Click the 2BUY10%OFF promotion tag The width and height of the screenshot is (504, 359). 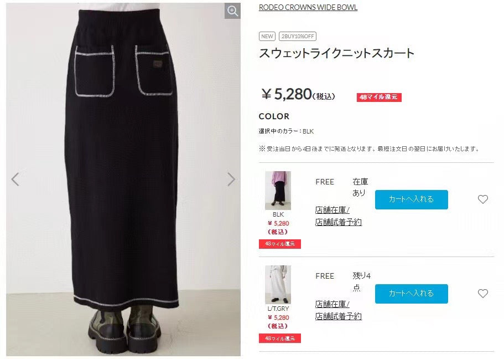pyautogui.click(x=298, y=37)
